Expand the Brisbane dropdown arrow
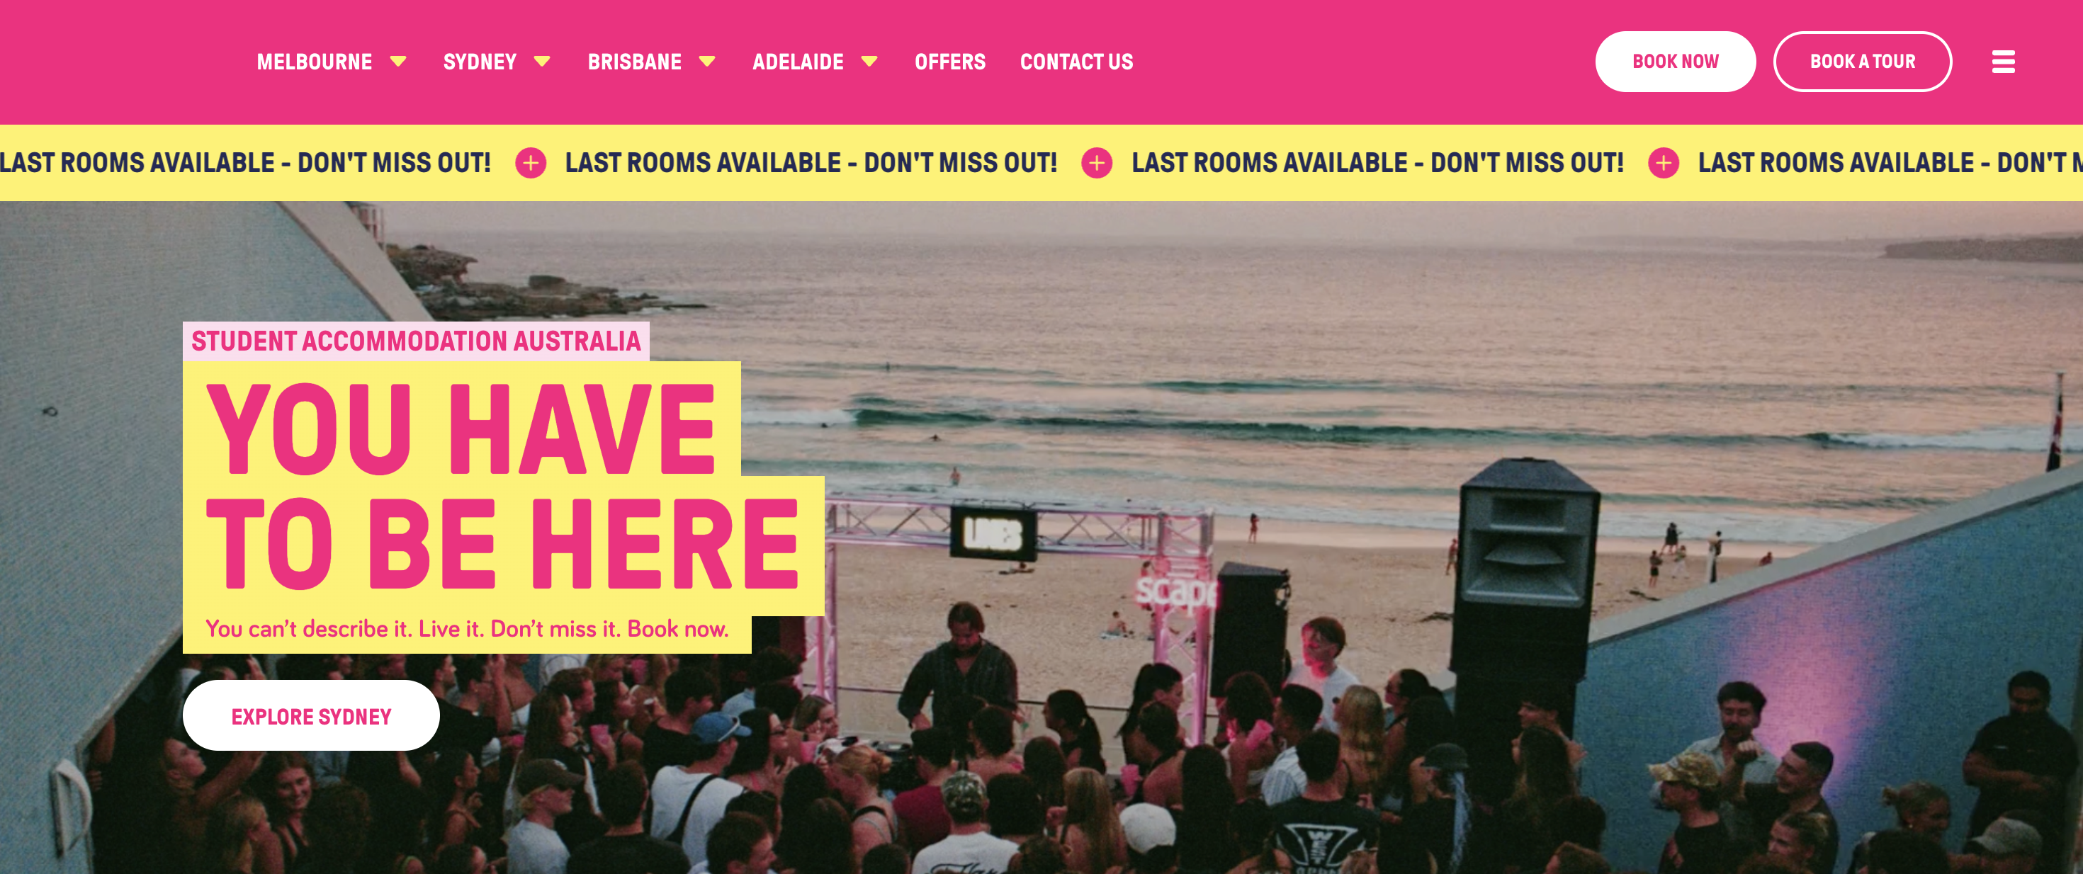2083x874 pixels. [x=707, y=62]
